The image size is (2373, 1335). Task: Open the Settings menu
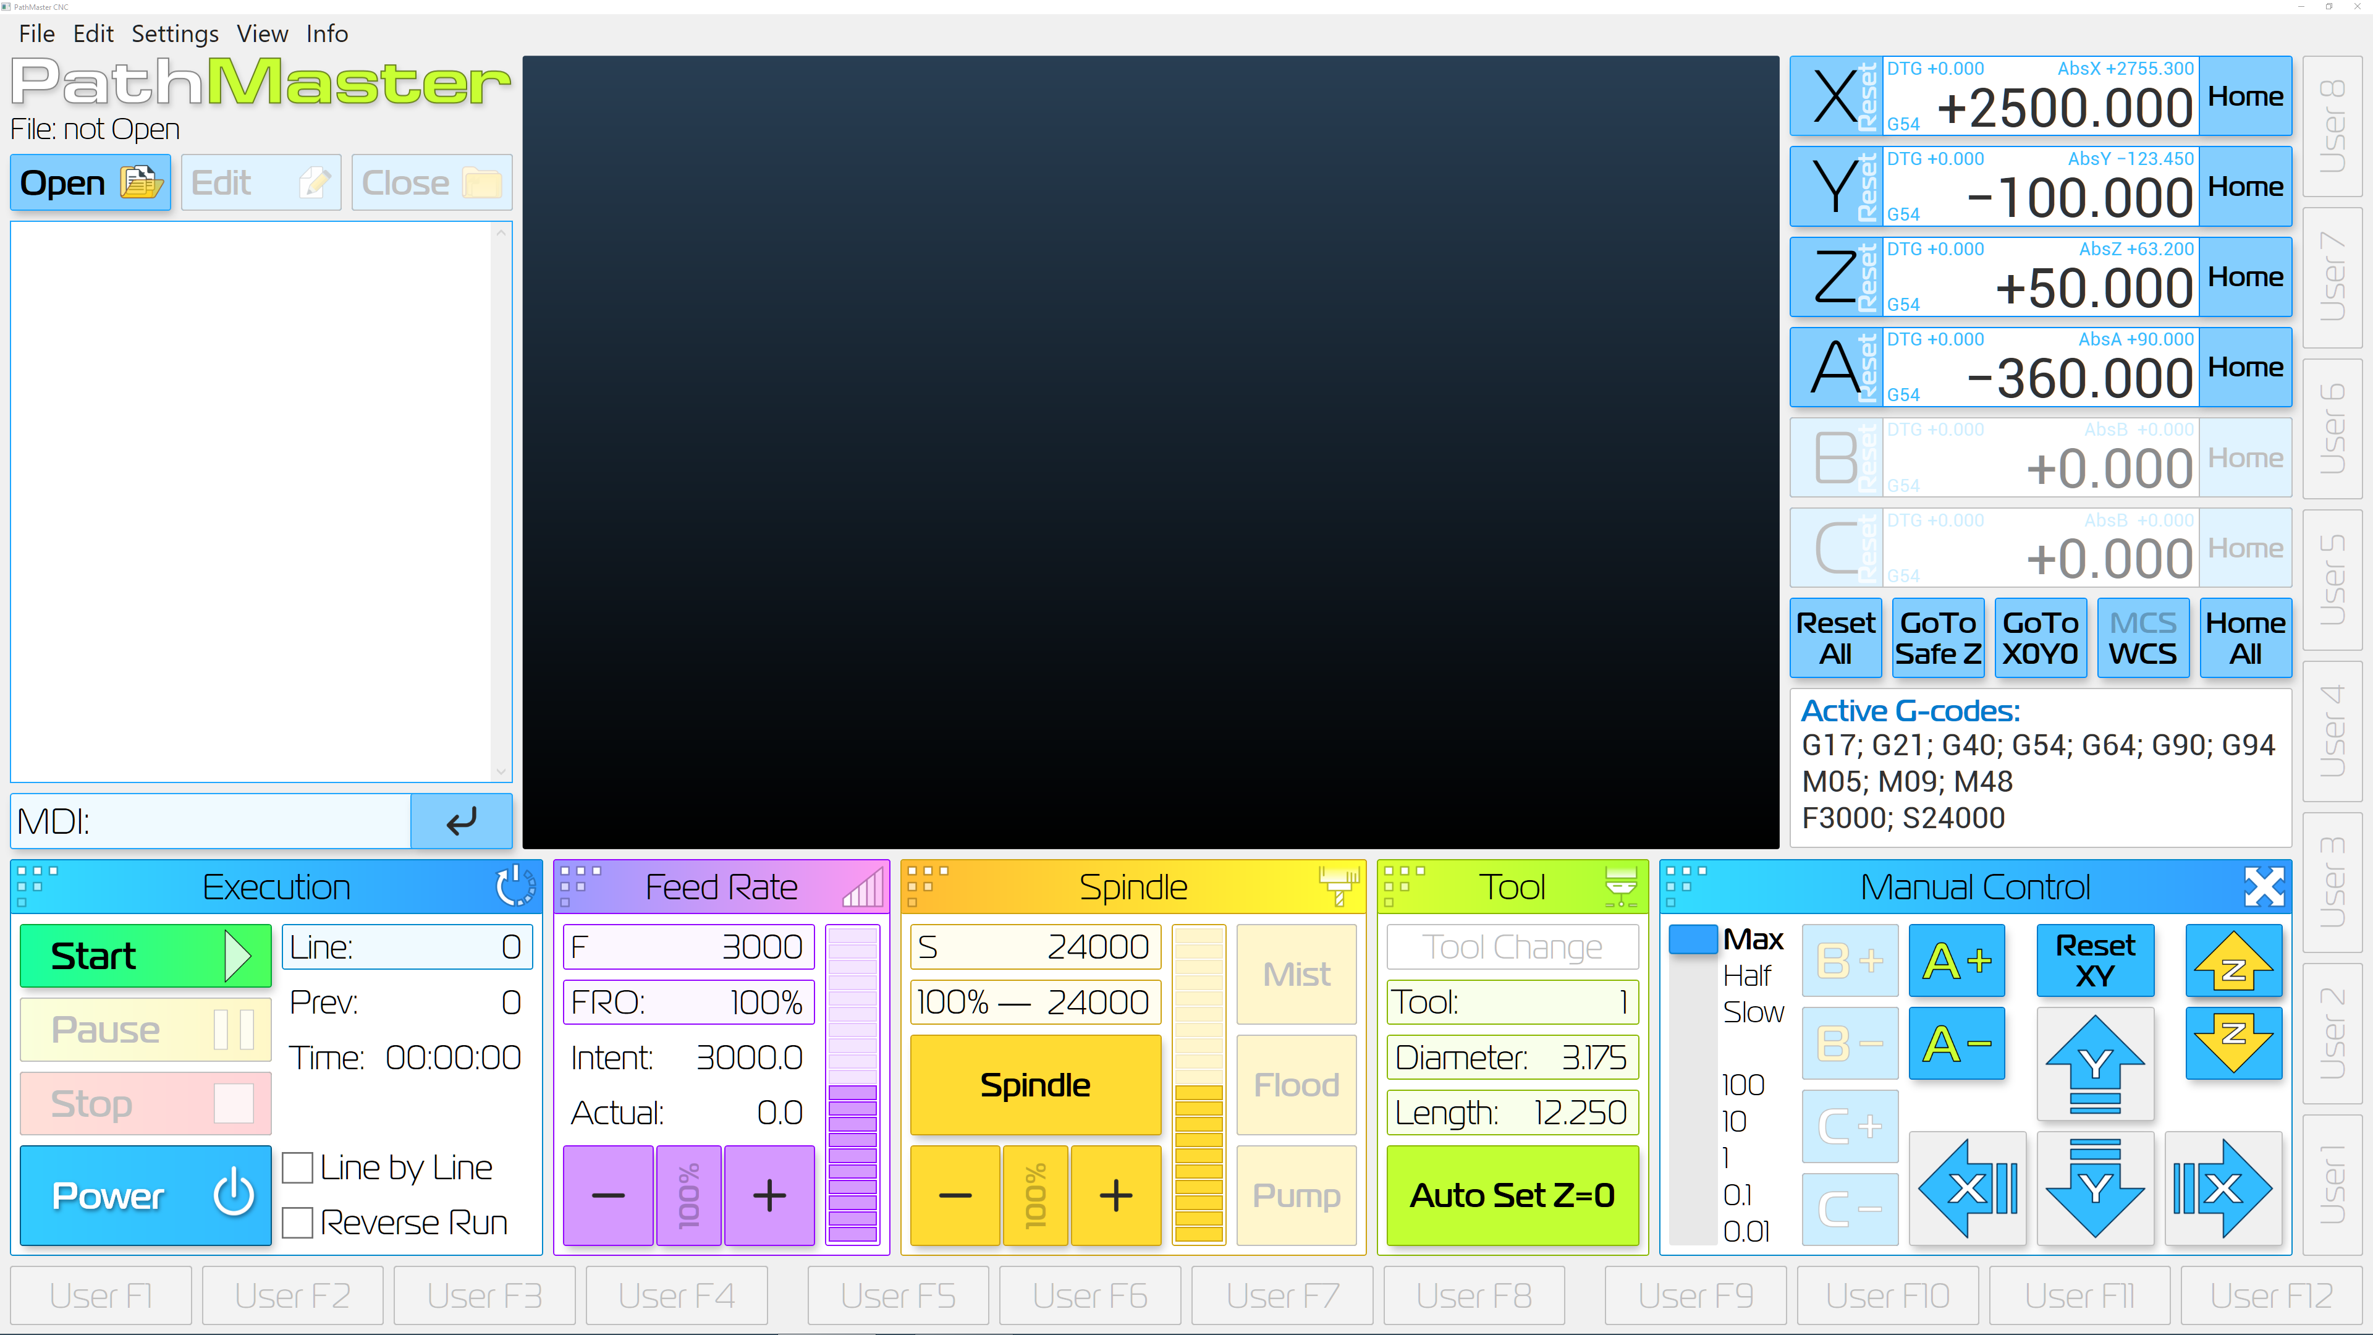pyautogui.click(x=175, y=34)
